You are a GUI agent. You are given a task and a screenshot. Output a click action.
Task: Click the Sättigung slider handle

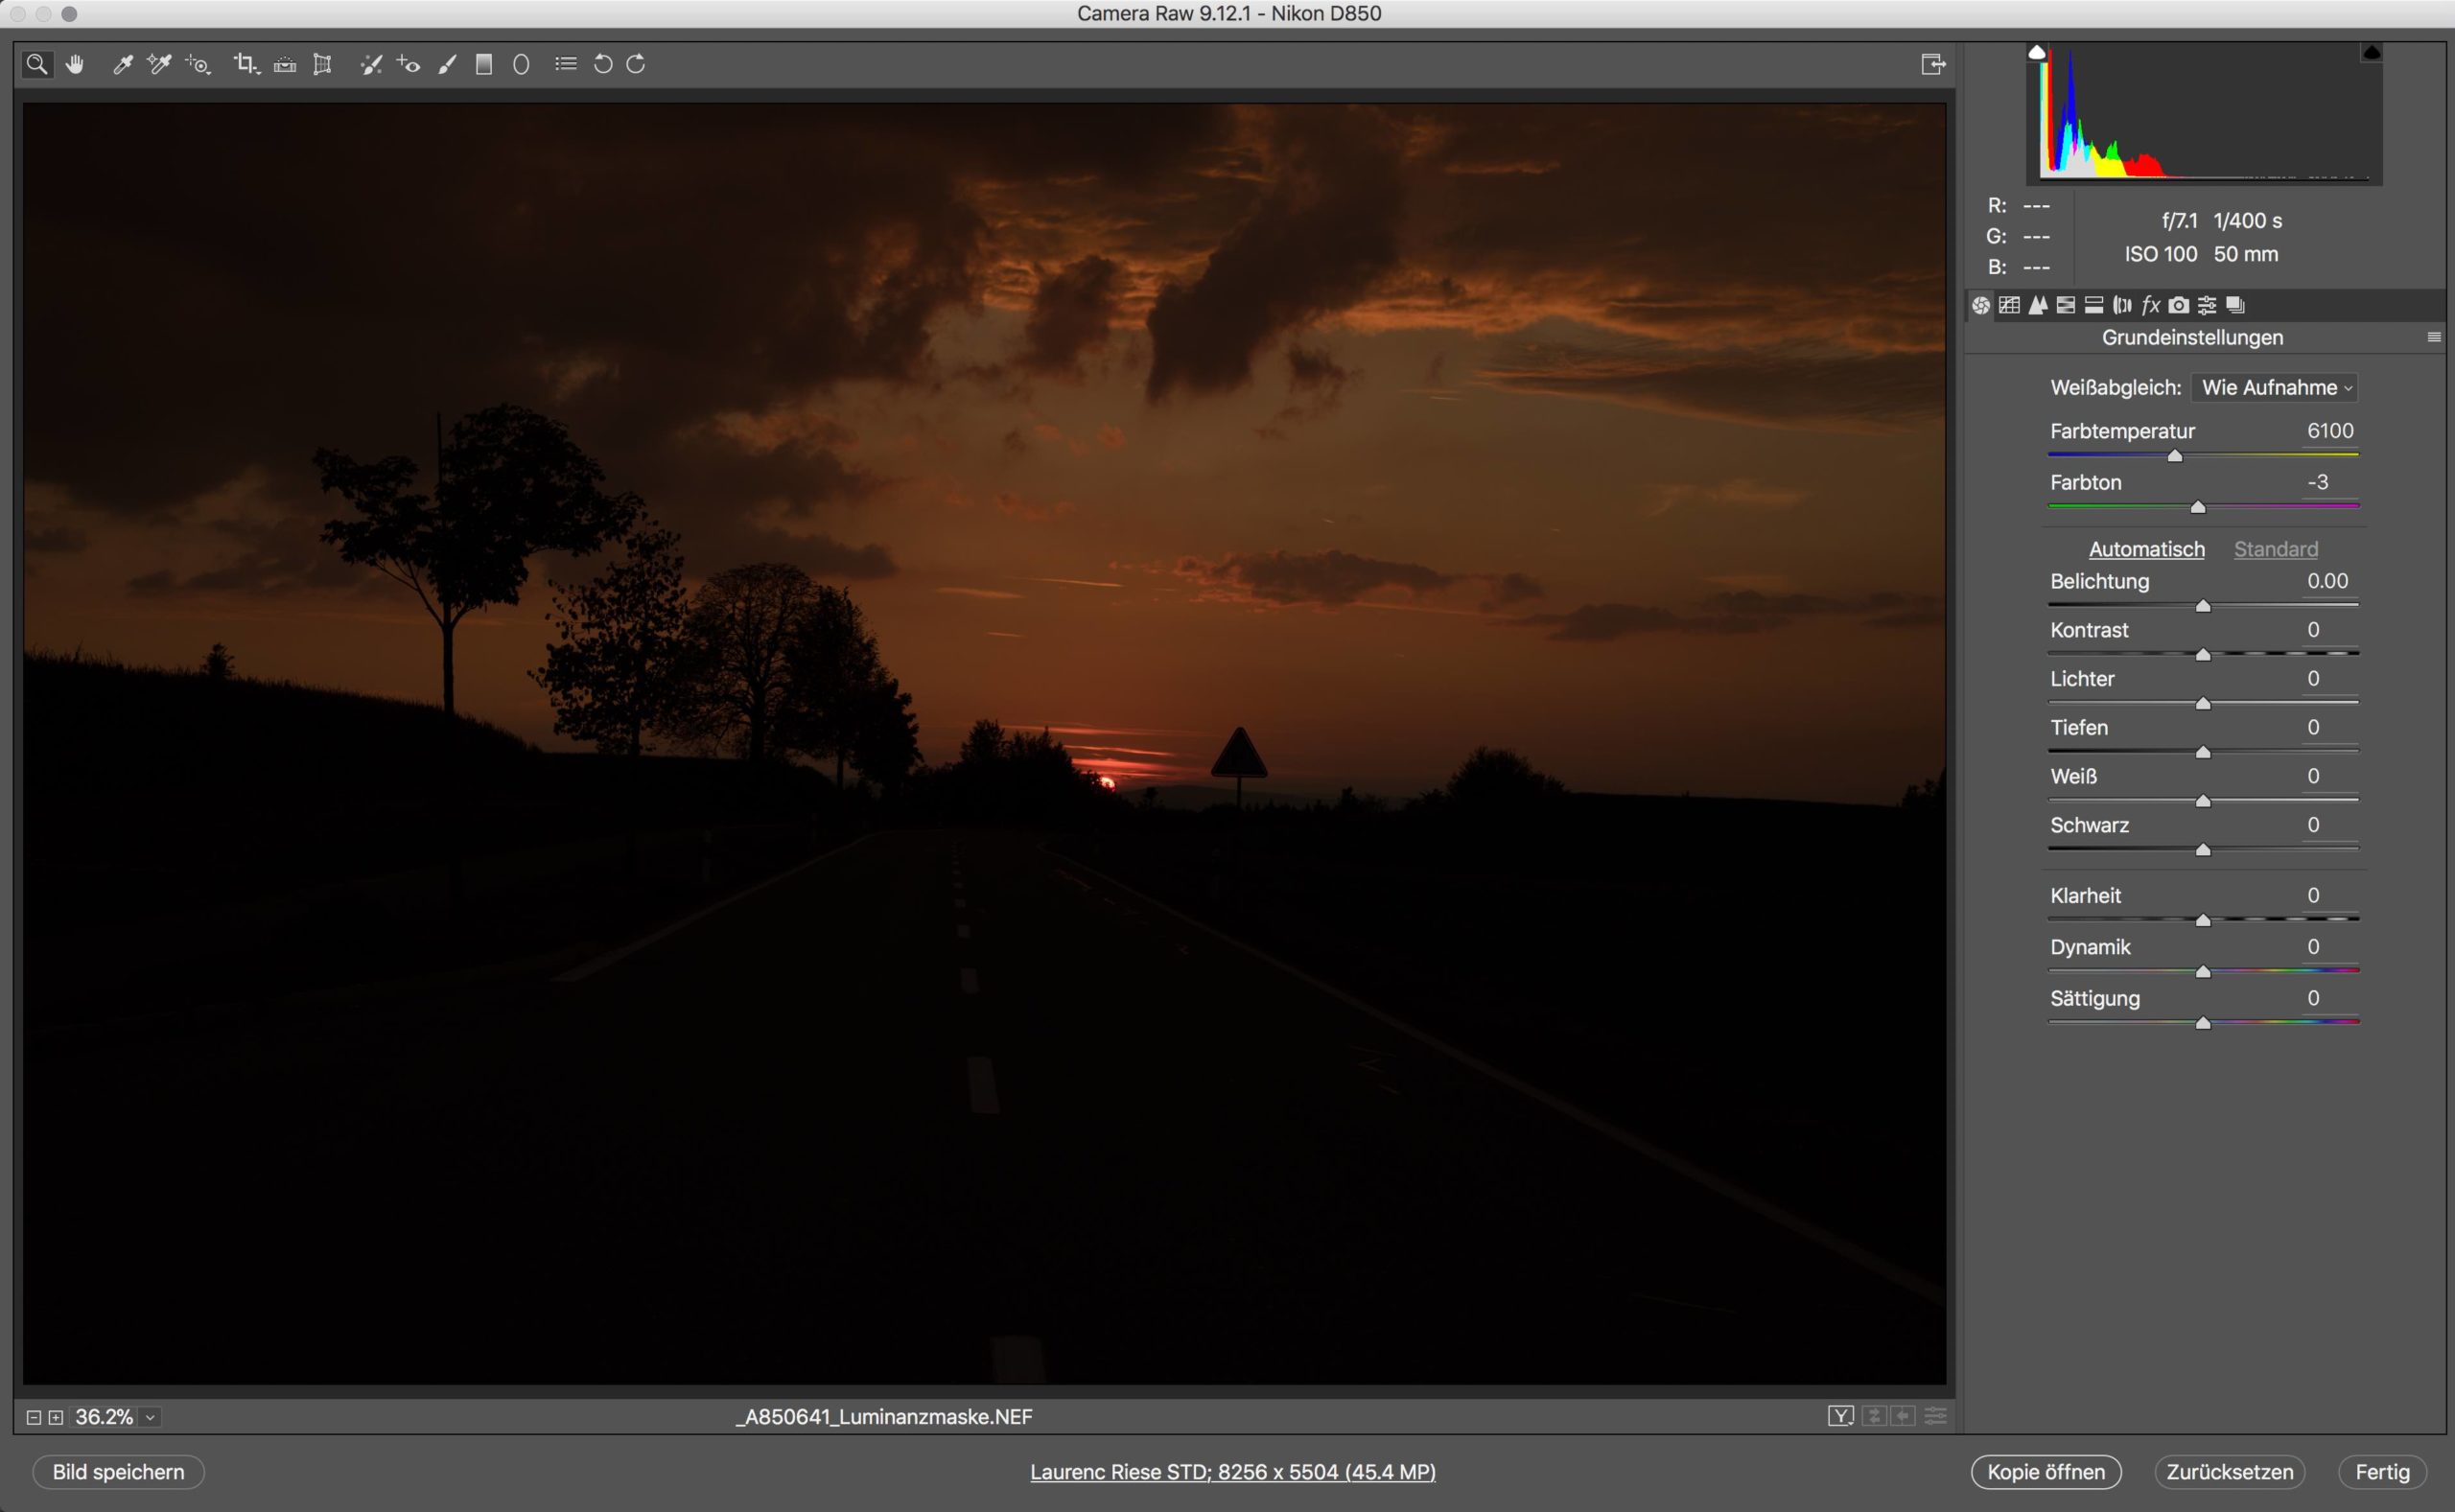pyautogui.click(x=2203, y=1023)
